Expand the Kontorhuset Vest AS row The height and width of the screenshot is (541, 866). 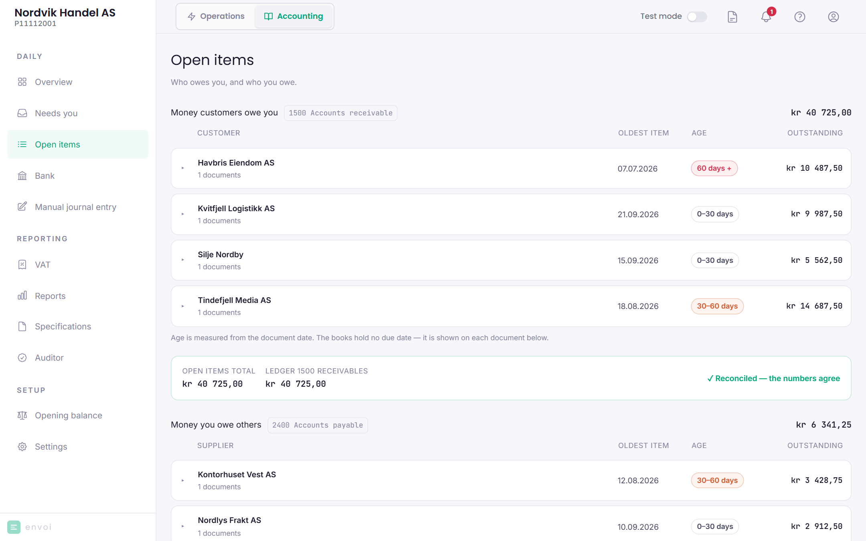click(x=183, y=480)
